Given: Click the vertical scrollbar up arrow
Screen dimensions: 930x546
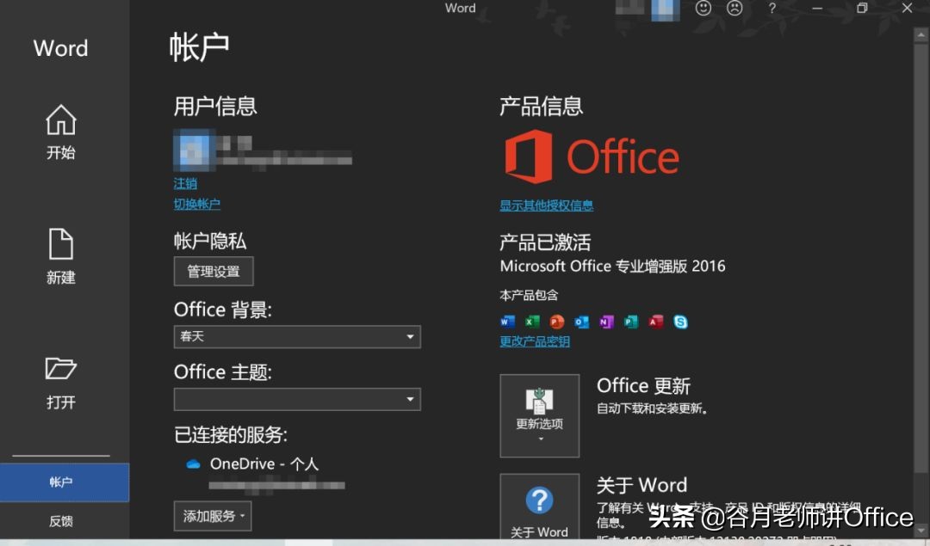Looking at the screenshot, I should 921,34.
